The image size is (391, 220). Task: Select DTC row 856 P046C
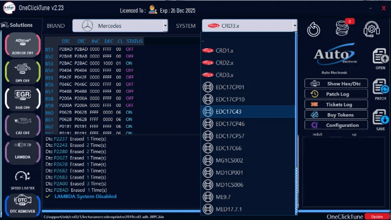click(x=89, y=84)
